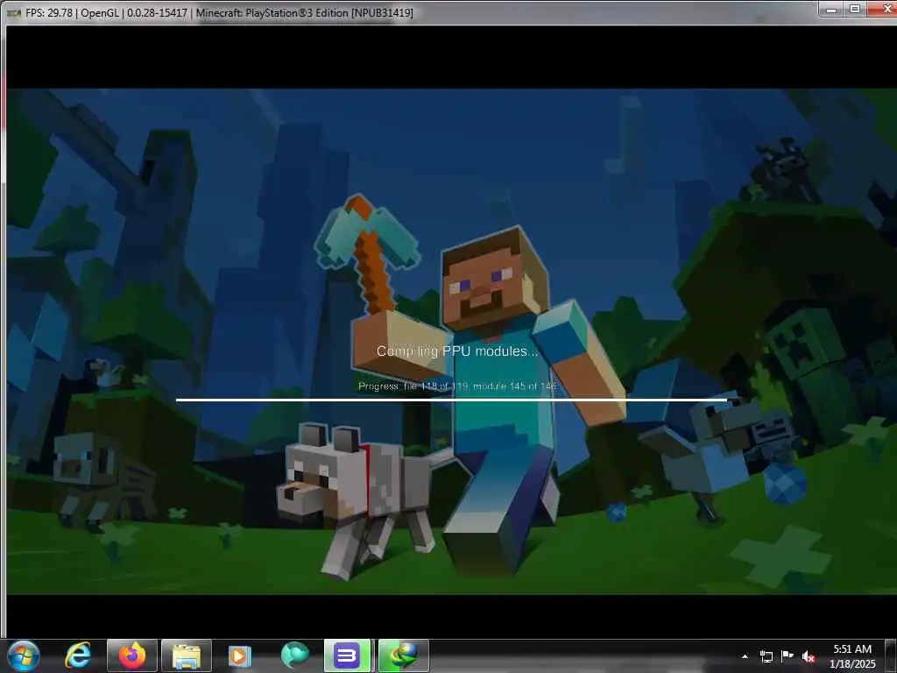Close the Minecraft emulator window

[x=884, y=9]
